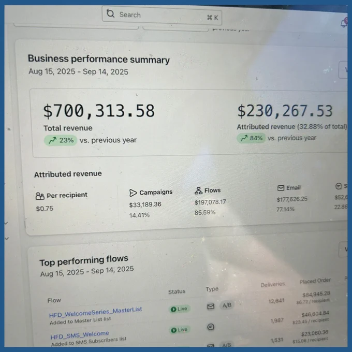Click the Type column header
The width and height of the screenshot is (352, 352).
pyautogui.click(x=212, y=289)
